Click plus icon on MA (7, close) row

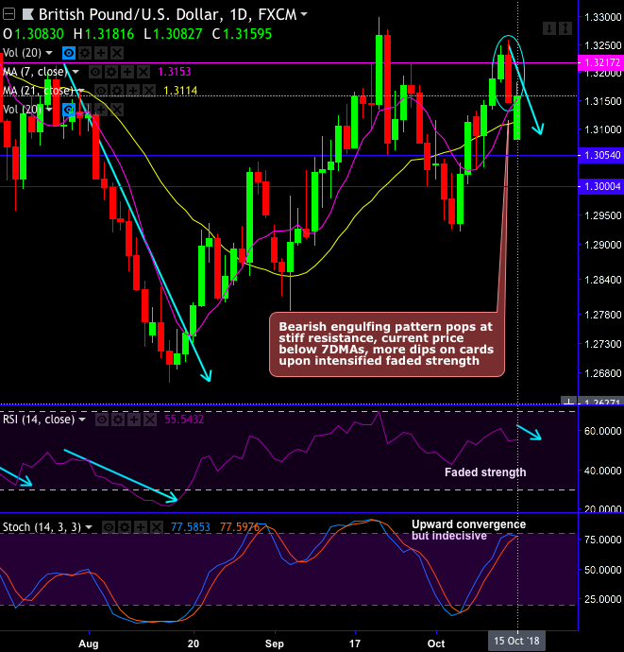(127, 72)
